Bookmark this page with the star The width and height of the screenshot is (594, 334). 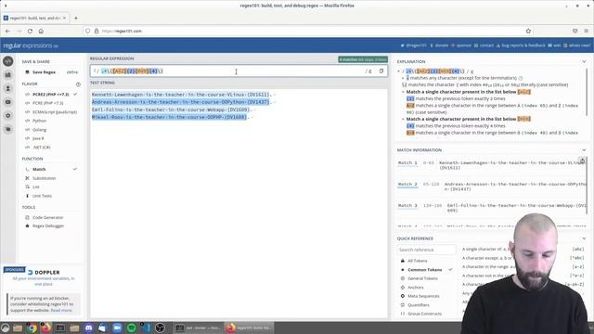point(528,31)
